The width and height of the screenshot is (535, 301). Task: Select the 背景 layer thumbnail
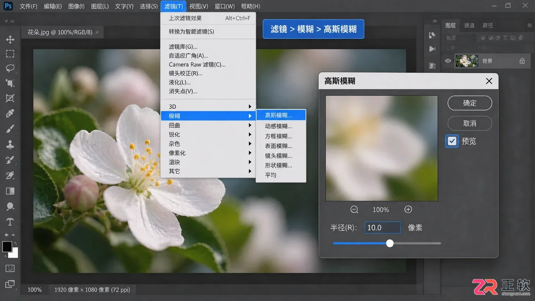pos(467,61)
